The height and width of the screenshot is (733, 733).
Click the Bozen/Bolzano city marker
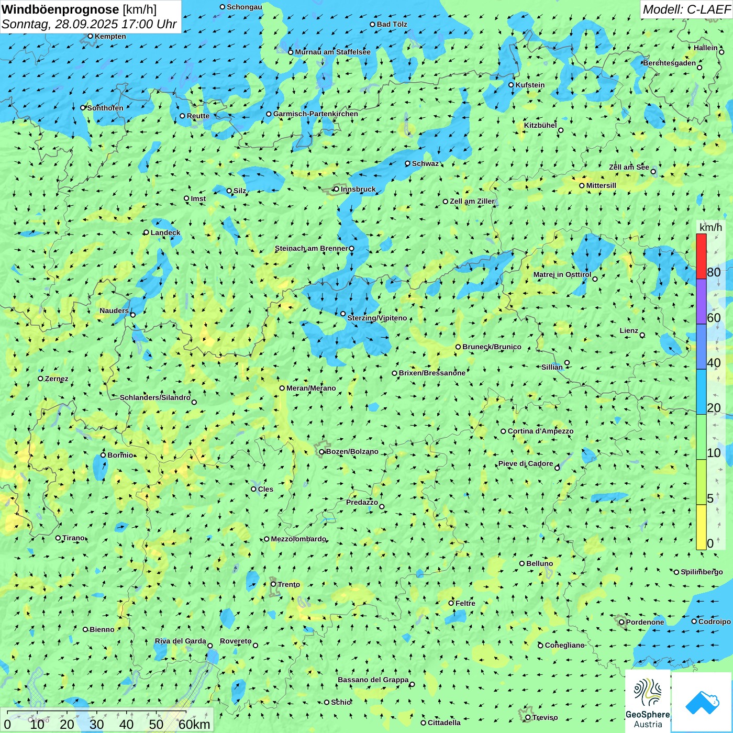point(321,452)
